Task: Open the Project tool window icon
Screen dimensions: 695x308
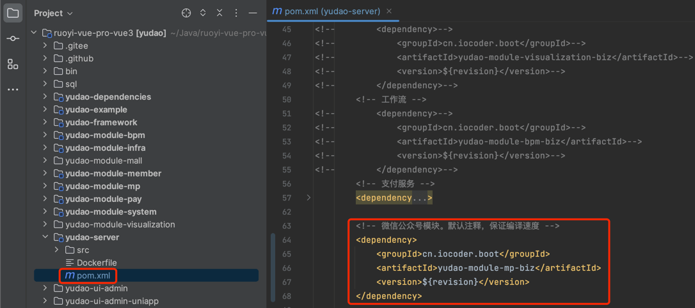Action: pyautogui.click(x=13, y=13)
